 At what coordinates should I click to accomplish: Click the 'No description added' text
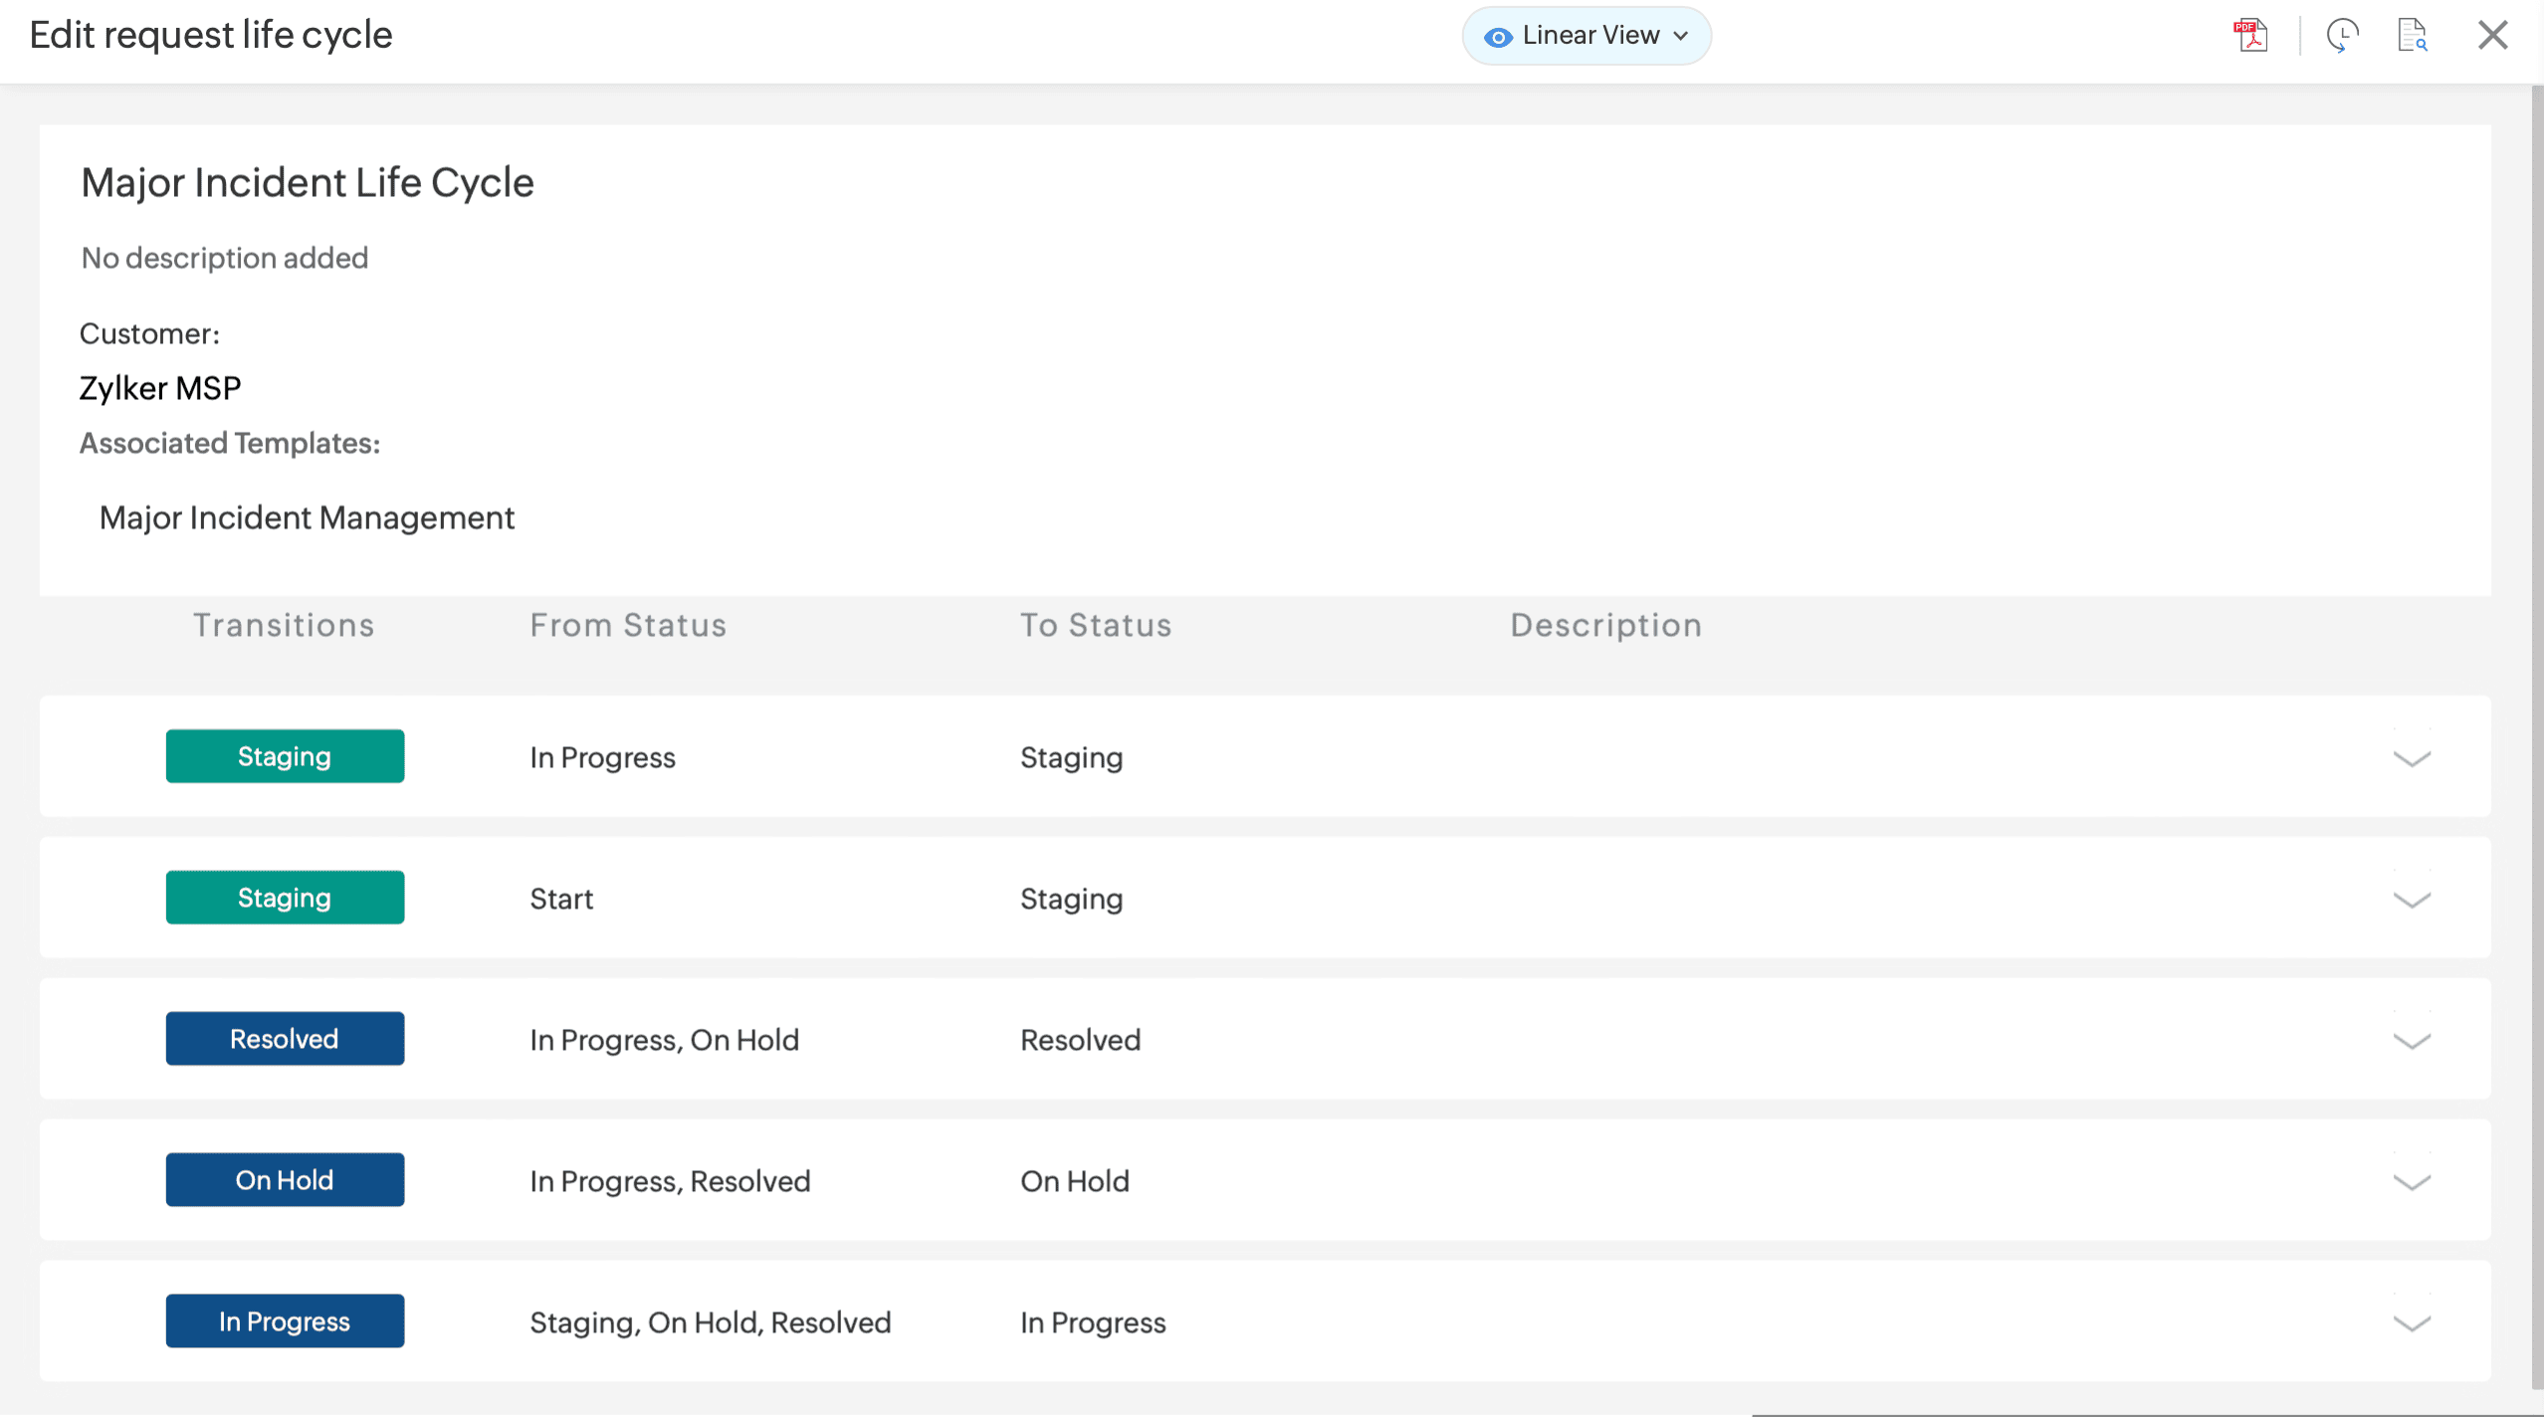pyautogui.click(x=225, y=258)
